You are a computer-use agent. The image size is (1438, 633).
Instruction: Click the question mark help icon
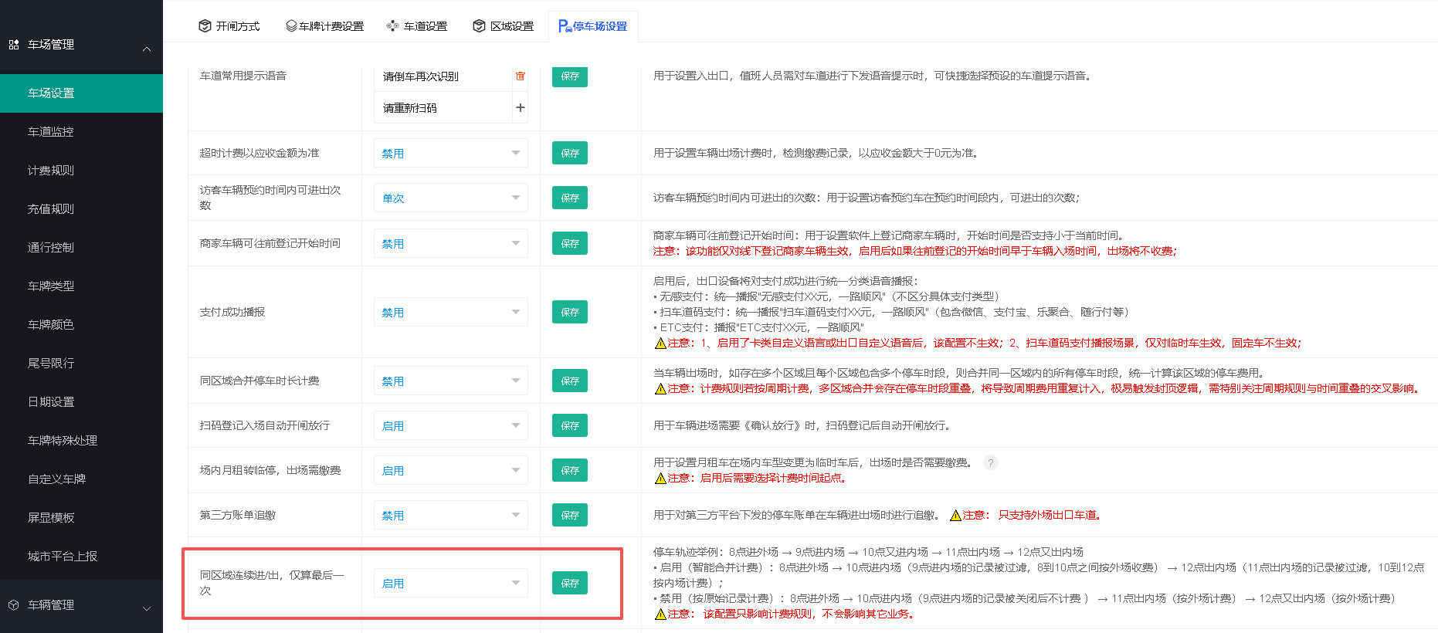991,462
